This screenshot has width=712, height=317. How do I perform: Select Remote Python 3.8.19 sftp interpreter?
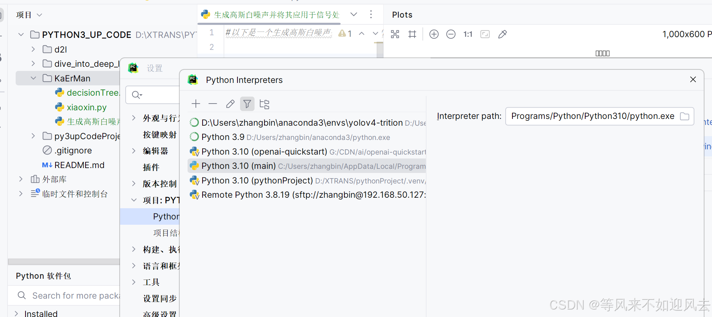click(x=307, y=195)
